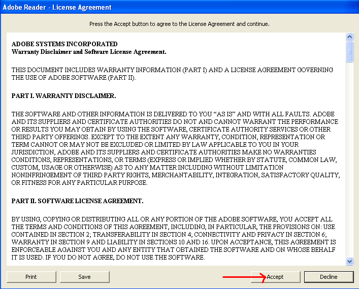Click the scrollbar down arrow
Screen dimensions: 359x289
(x=350, y=261)
